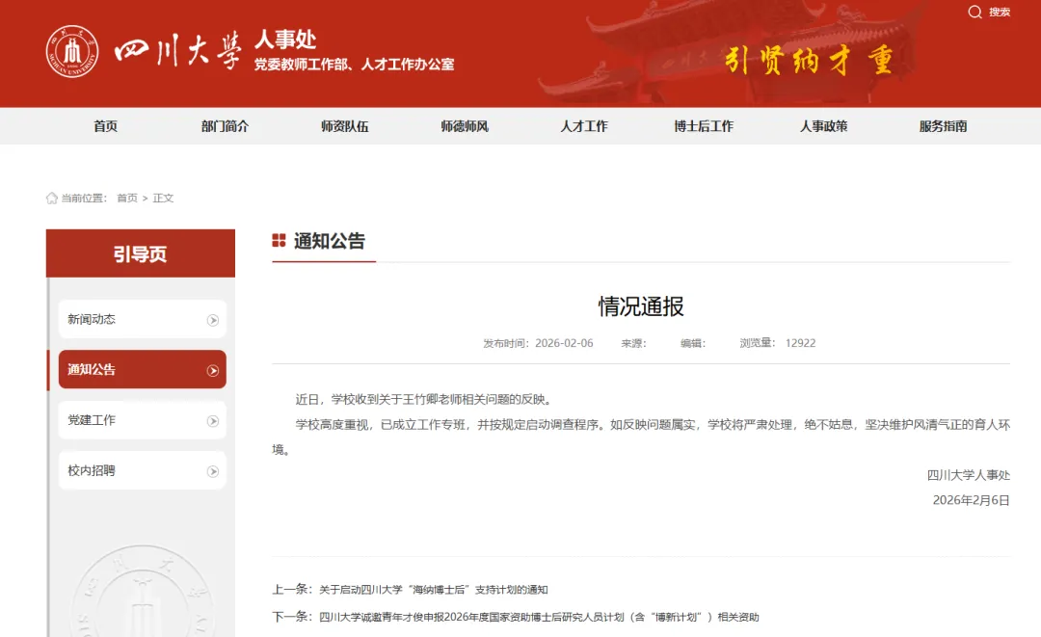Open the 首页 navigation menu item
The width and height of the screenshot is (1041, 637).
tap(106, 126)
